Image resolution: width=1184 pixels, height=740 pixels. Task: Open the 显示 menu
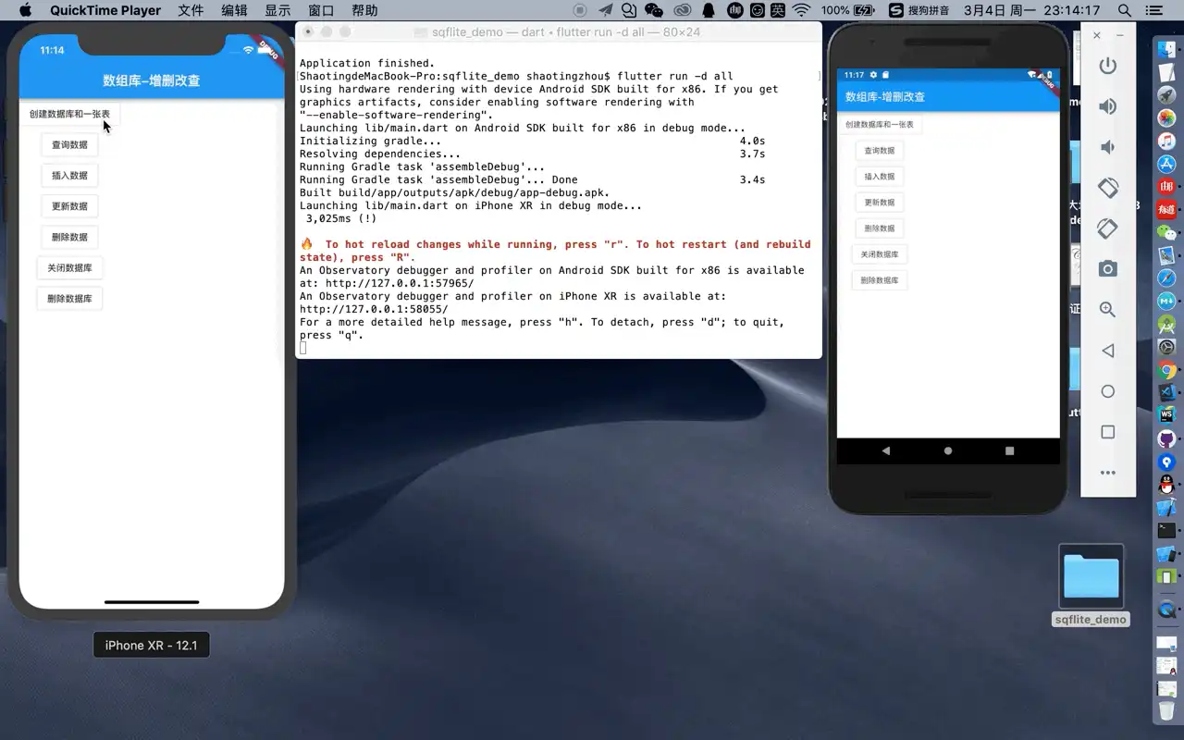(277, 10)
